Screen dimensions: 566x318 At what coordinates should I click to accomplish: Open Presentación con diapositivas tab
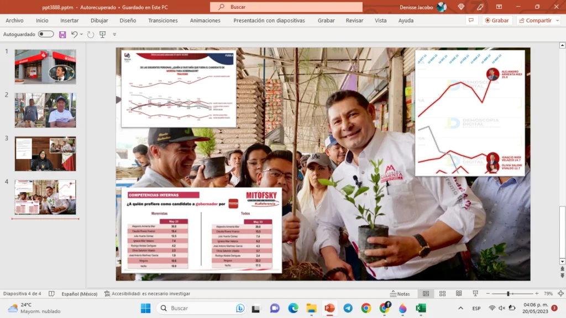pos(269,20)
